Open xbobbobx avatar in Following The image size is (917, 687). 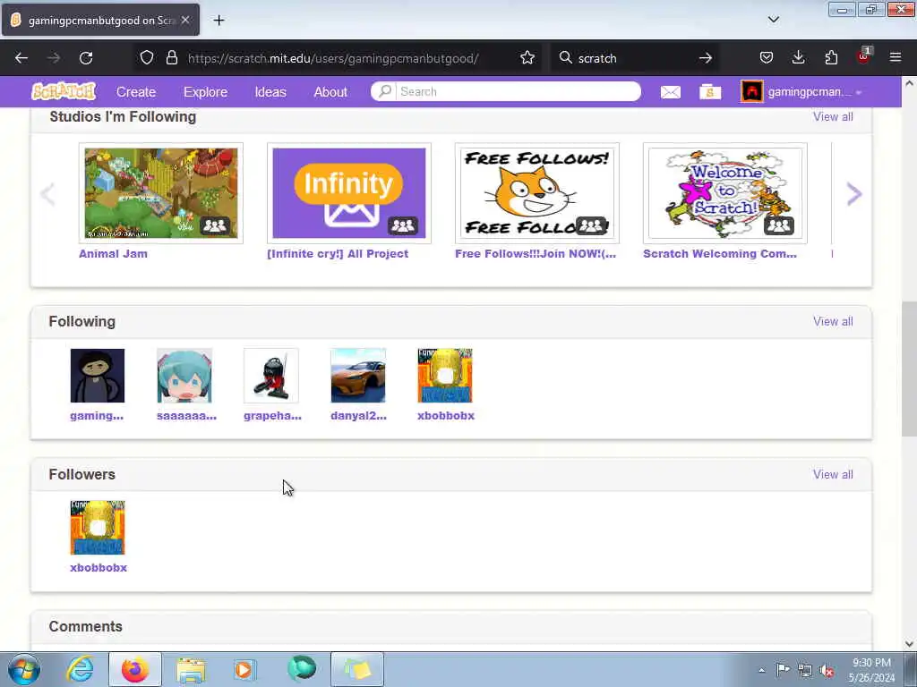445,376
